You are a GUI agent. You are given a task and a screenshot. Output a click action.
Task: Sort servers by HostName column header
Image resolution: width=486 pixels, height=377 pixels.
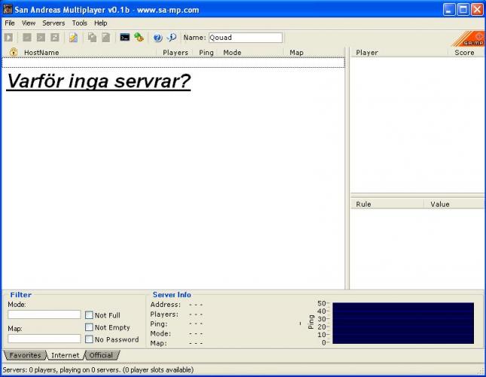41,53
